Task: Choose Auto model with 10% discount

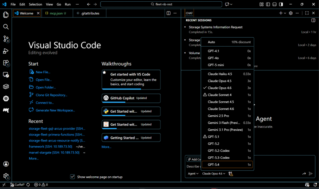Action: pos(227,42)
